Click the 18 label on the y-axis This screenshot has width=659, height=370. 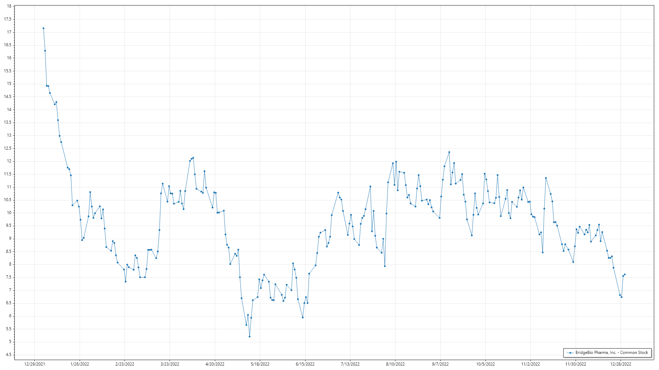point(9,6)
